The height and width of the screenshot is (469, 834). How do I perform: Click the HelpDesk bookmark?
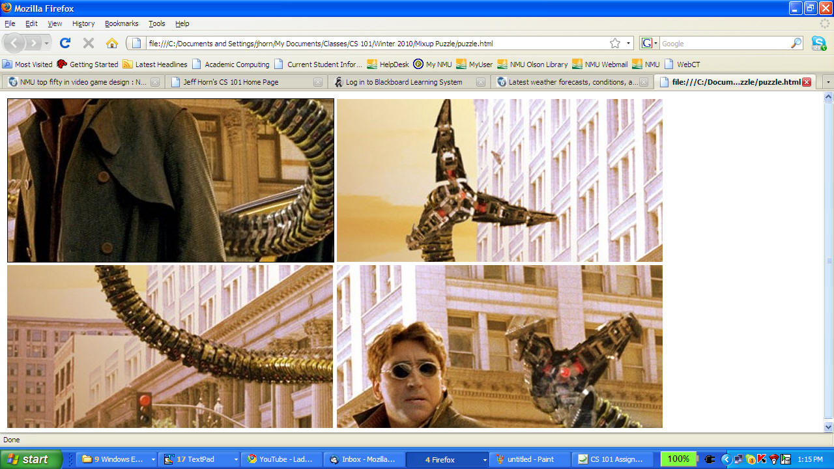point(388,64)
